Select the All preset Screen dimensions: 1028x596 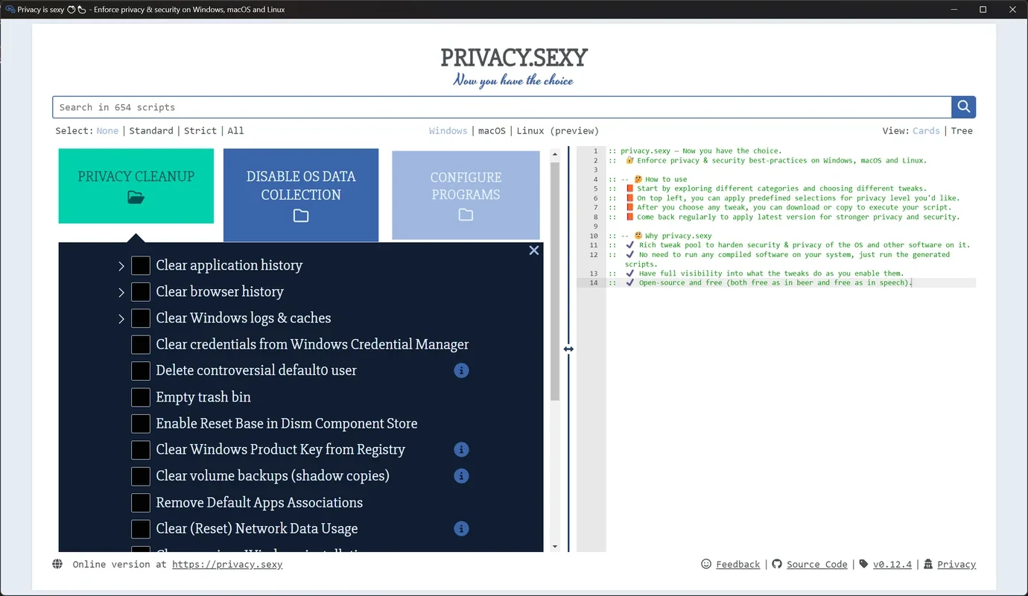[x=235, y=130]
